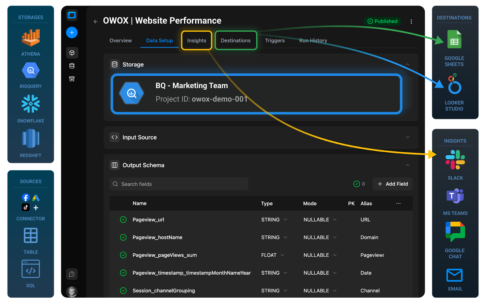Screen dimensions: 486x304
Task: Open the Run History tab
Action: tap(313, 40)
